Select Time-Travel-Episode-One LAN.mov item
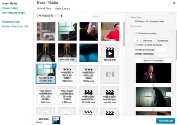177x125 pixels. tap(67, 95)
